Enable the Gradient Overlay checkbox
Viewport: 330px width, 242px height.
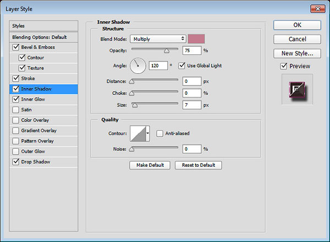pyautogui.click(x=16, y=131)
